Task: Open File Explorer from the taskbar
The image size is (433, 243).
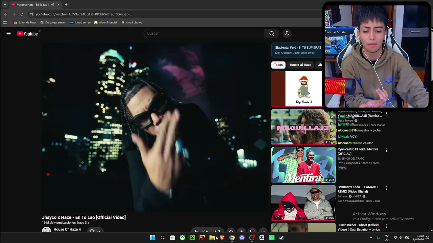Action: coord(212,238)
